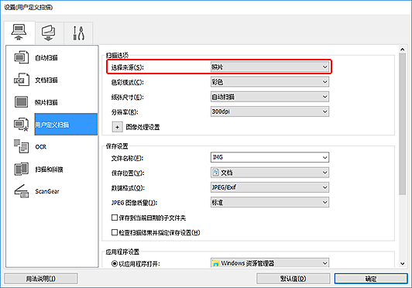Select 照片扫描 in the sidebar list
Image resolution: width=412 pixels, height=288 pixels.
coord(46,102)
